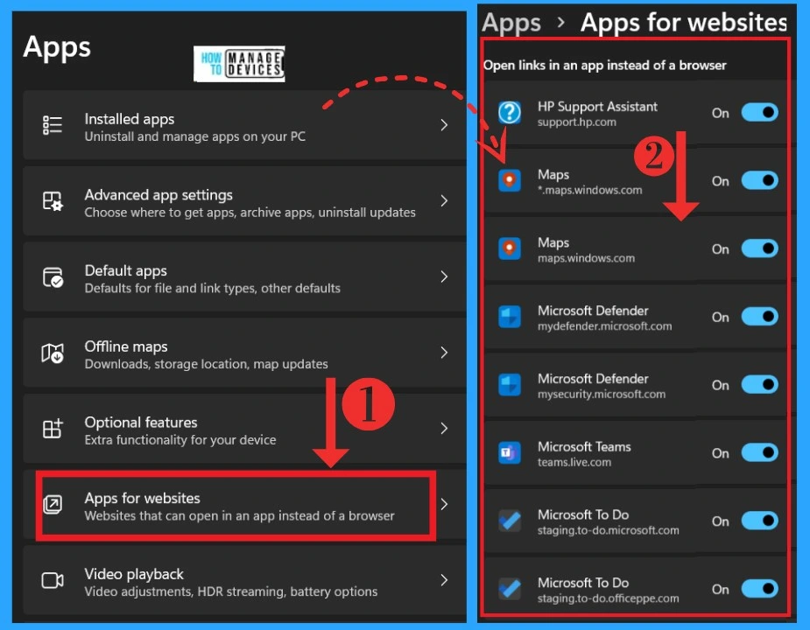Viewport: 810px width, 630px height.
Task: Click the Default apps icon
Action: [53, 277]
